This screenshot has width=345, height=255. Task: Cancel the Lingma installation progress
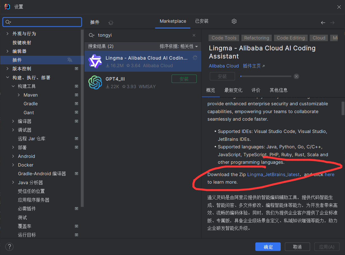pos(296,76)
